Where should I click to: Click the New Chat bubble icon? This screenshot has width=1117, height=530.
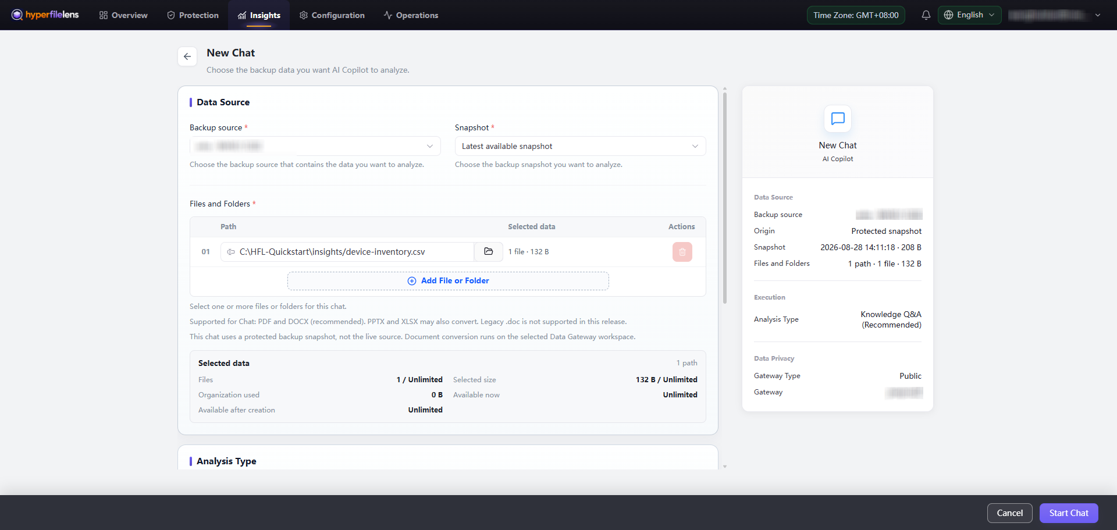(x=838, y=119)
